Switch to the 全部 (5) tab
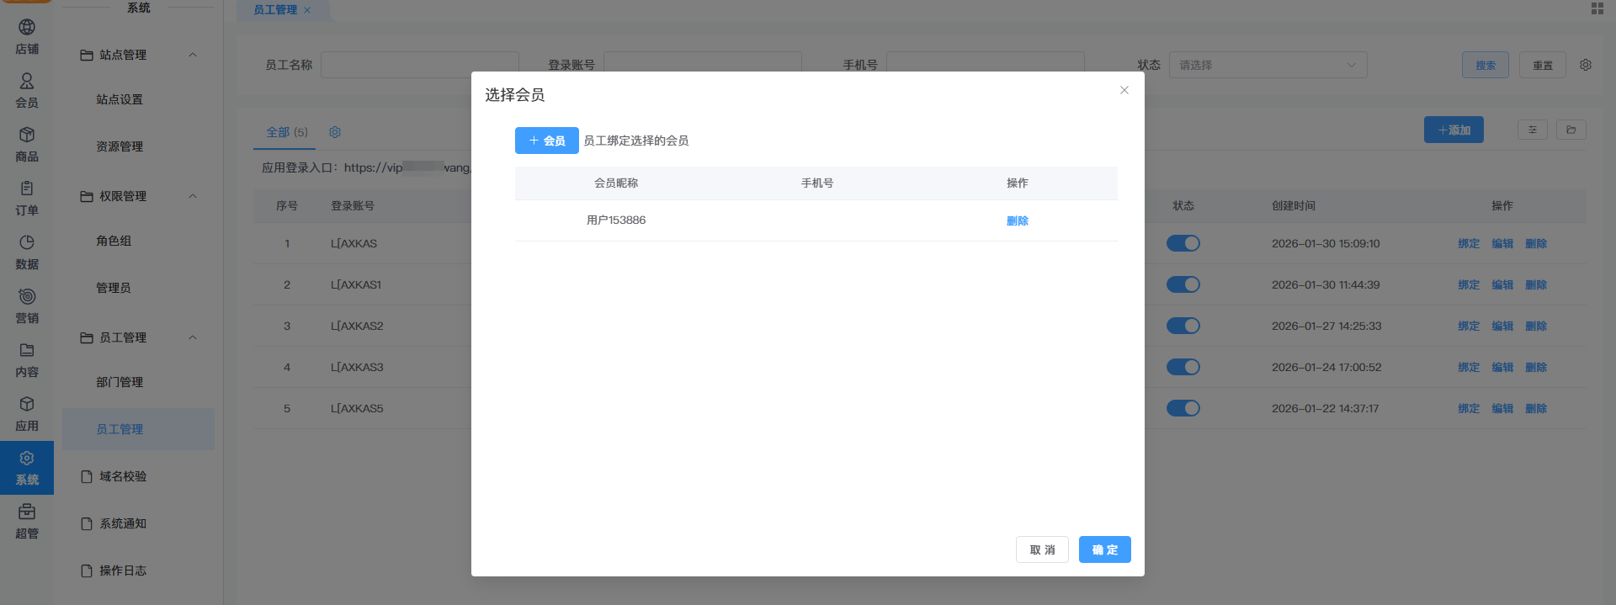1616x605 pixels. click(x=287, y=132)
